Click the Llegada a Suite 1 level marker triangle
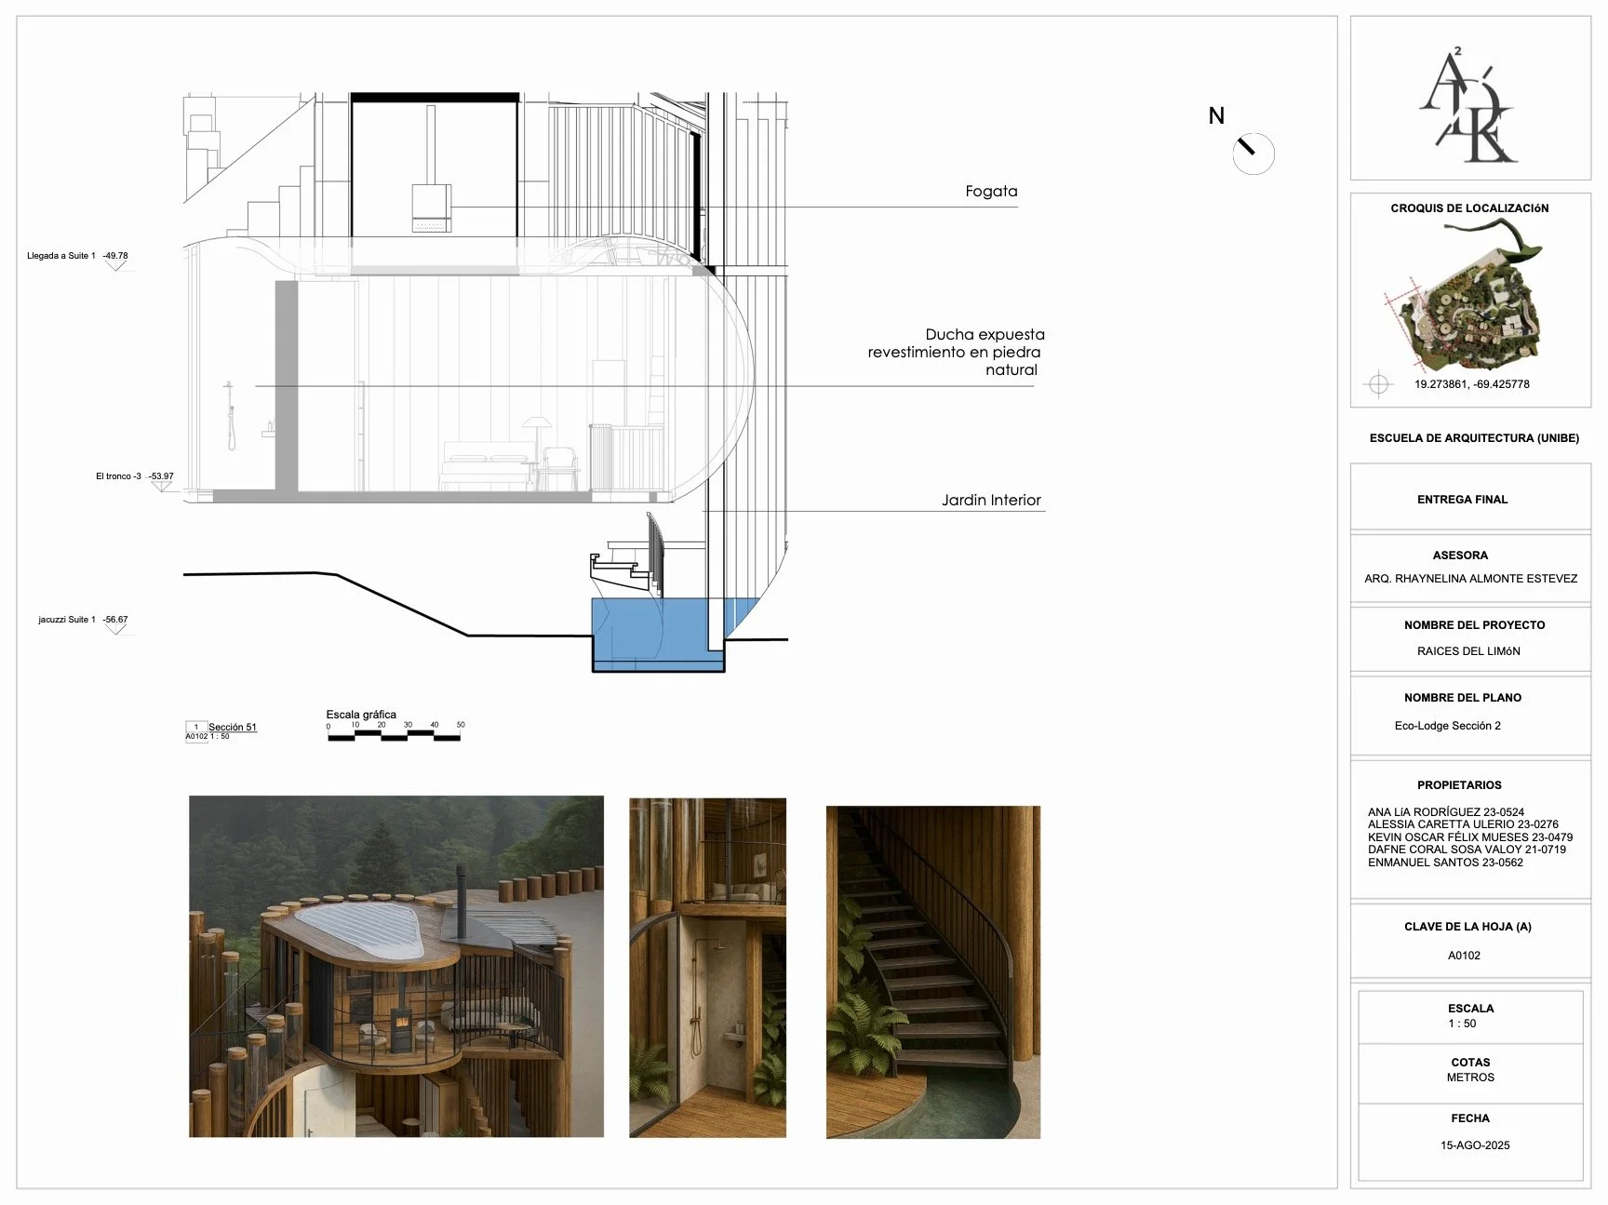Screen dimensions: 1608x1205 pos(115,265)
